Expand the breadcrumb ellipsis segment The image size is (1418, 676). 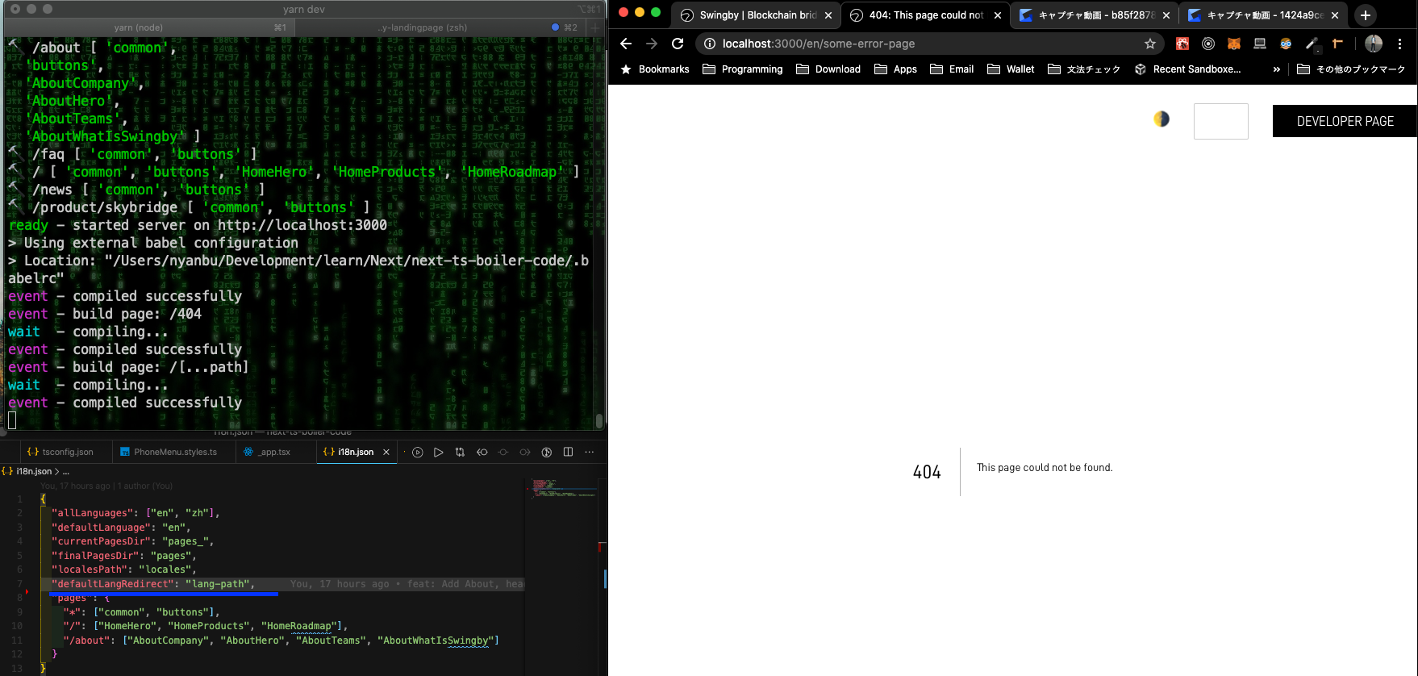[66, 471]
